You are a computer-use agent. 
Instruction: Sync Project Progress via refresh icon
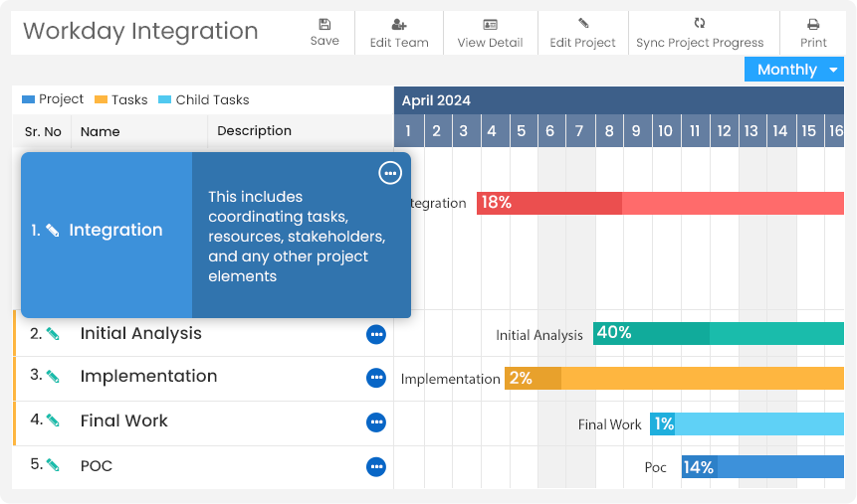tap(700, 24)
